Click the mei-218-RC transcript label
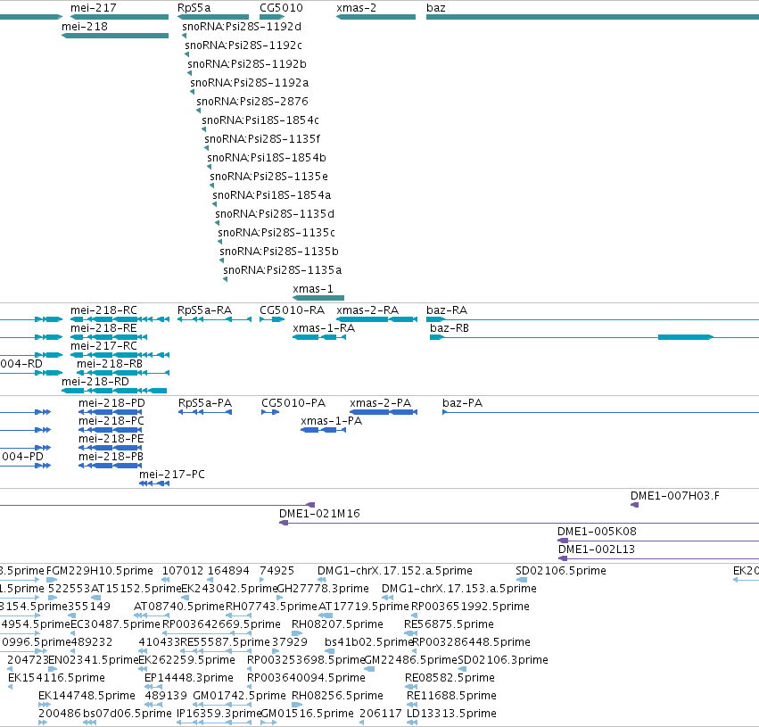 103,310
